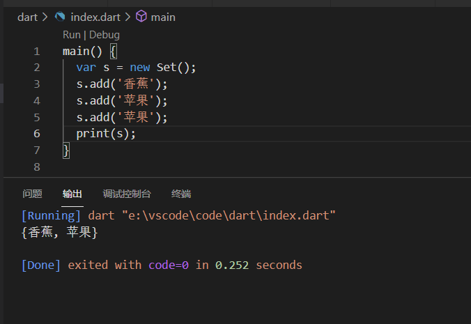Click the {香蕉, 苹果} output result

pyautogui.click(x=60, y=232)
